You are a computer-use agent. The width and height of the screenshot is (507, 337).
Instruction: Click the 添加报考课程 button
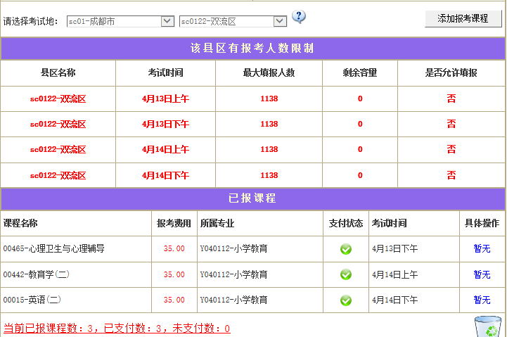(x=463, y=19)
